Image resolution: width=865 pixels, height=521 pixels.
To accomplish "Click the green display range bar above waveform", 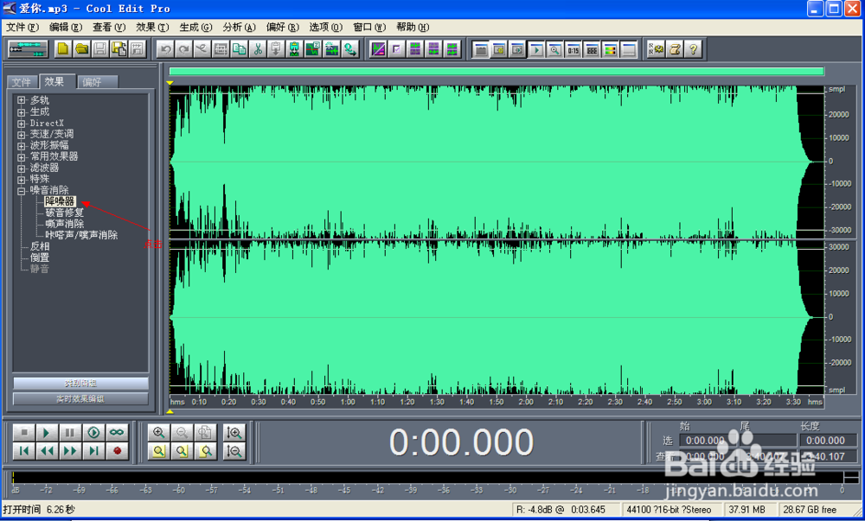I will pyautogui.click(x=497, y=71).
